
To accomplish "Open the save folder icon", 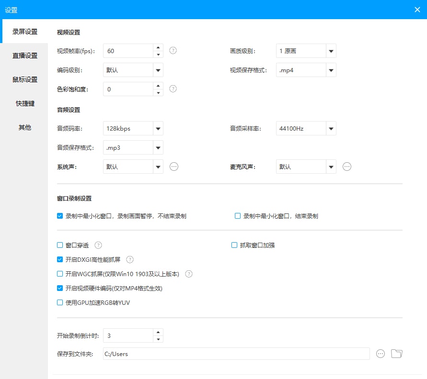I will click(x=396, y=354).
